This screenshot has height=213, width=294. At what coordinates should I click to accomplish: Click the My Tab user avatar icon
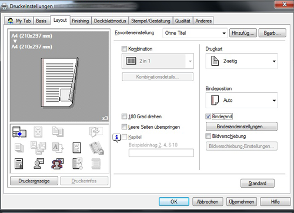click(x=11, y=21)
